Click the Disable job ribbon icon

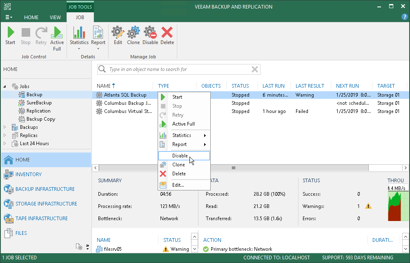coord(150,36)
